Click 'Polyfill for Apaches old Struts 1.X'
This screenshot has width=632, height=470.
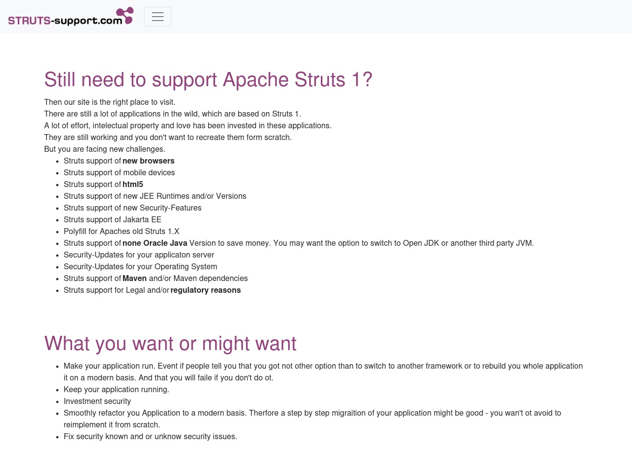[x=122, y=231]
